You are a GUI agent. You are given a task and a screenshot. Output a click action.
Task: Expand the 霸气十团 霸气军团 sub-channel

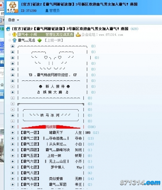13,184
